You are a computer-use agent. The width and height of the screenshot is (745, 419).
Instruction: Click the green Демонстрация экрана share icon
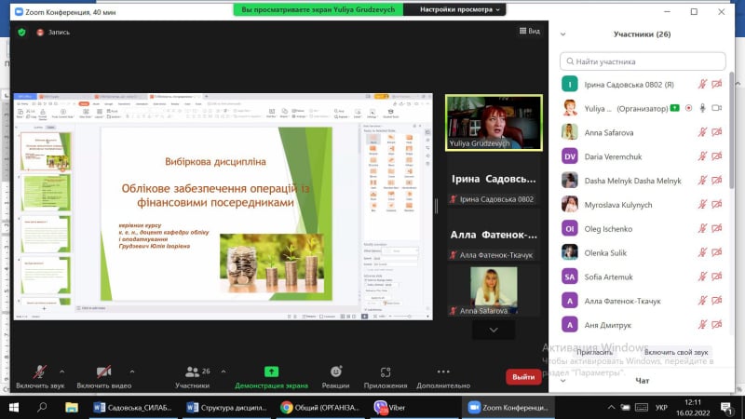click(x=271, y=371)
